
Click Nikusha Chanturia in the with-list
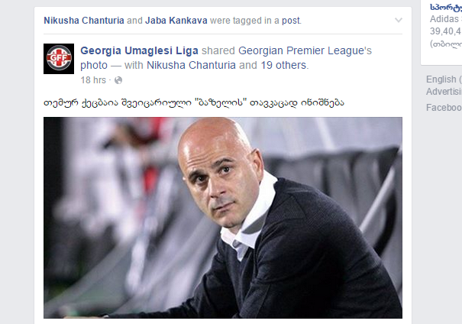pyautogui.click(x=191, y=65)
